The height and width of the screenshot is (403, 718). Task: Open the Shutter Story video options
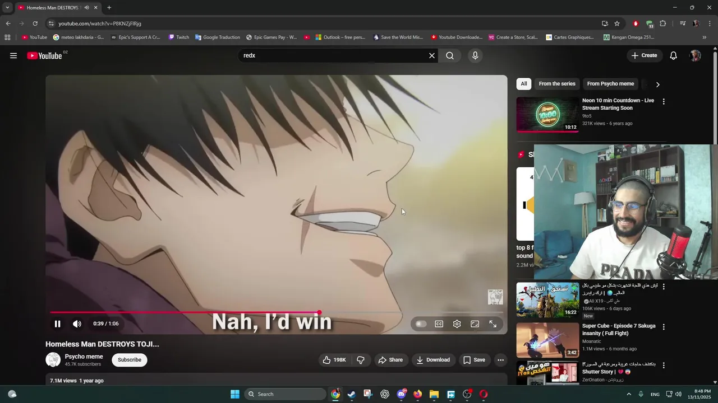coord(664,365)
